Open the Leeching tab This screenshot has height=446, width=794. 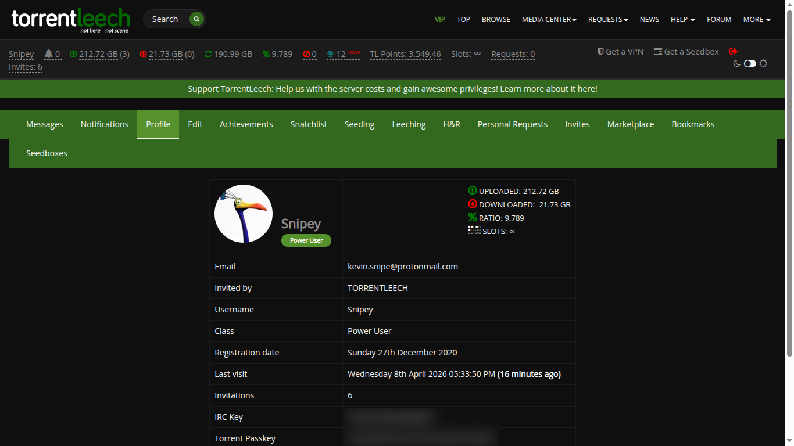(409, 124)
